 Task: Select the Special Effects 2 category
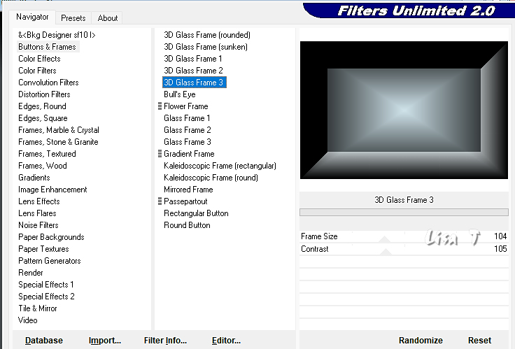tap(47, 296)
